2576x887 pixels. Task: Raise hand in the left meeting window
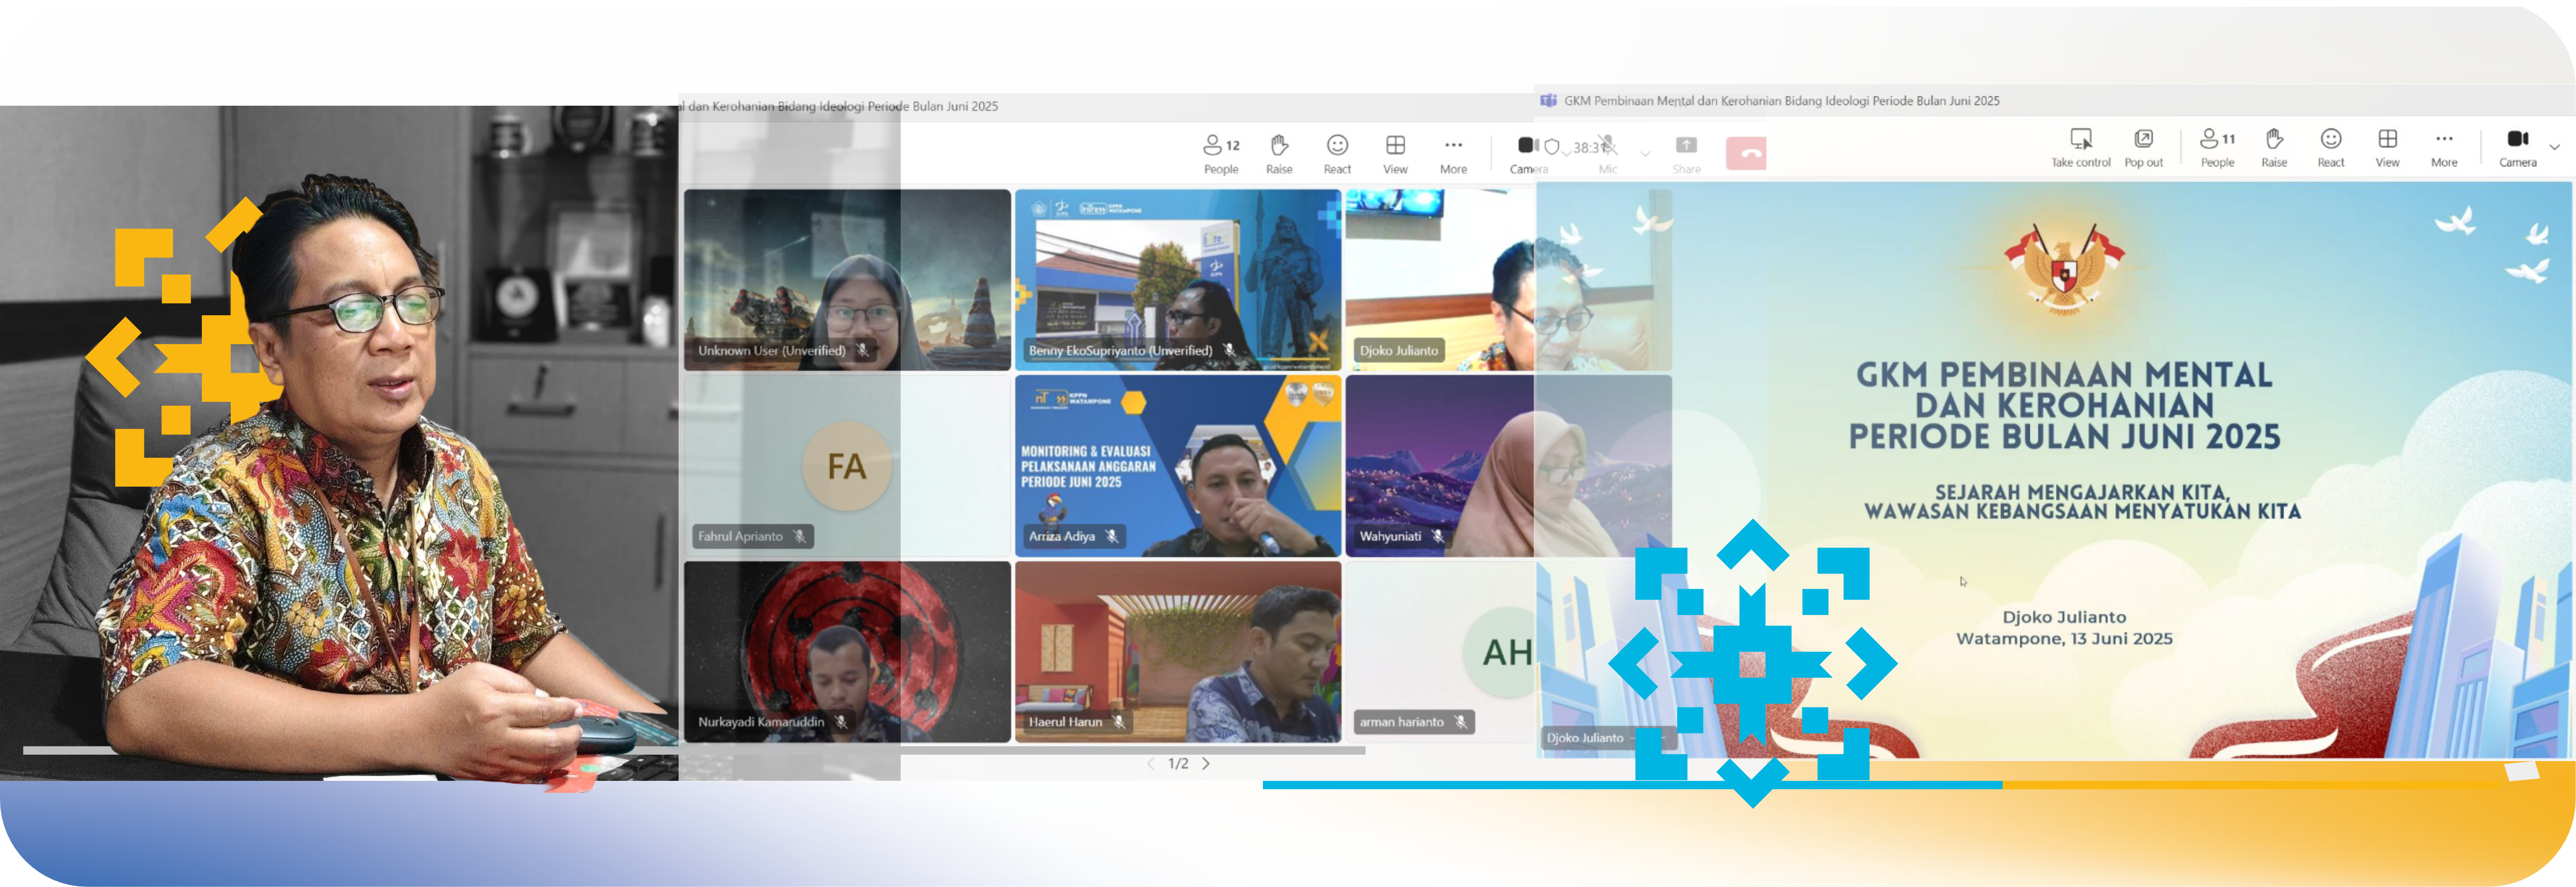click(1279, 154)
